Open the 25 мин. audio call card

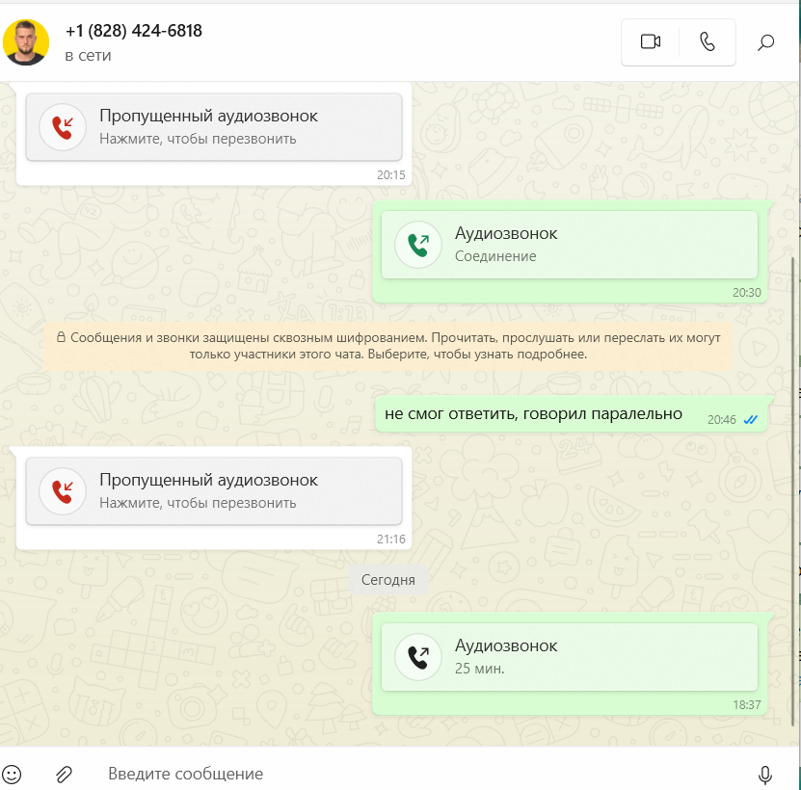pos(570,657)
